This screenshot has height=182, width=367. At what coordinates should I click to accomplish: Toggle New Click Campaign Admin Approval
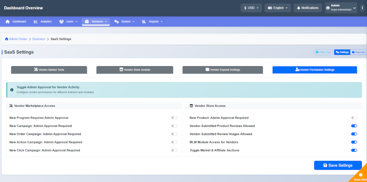pyautogui.click(x=174, y=150)
